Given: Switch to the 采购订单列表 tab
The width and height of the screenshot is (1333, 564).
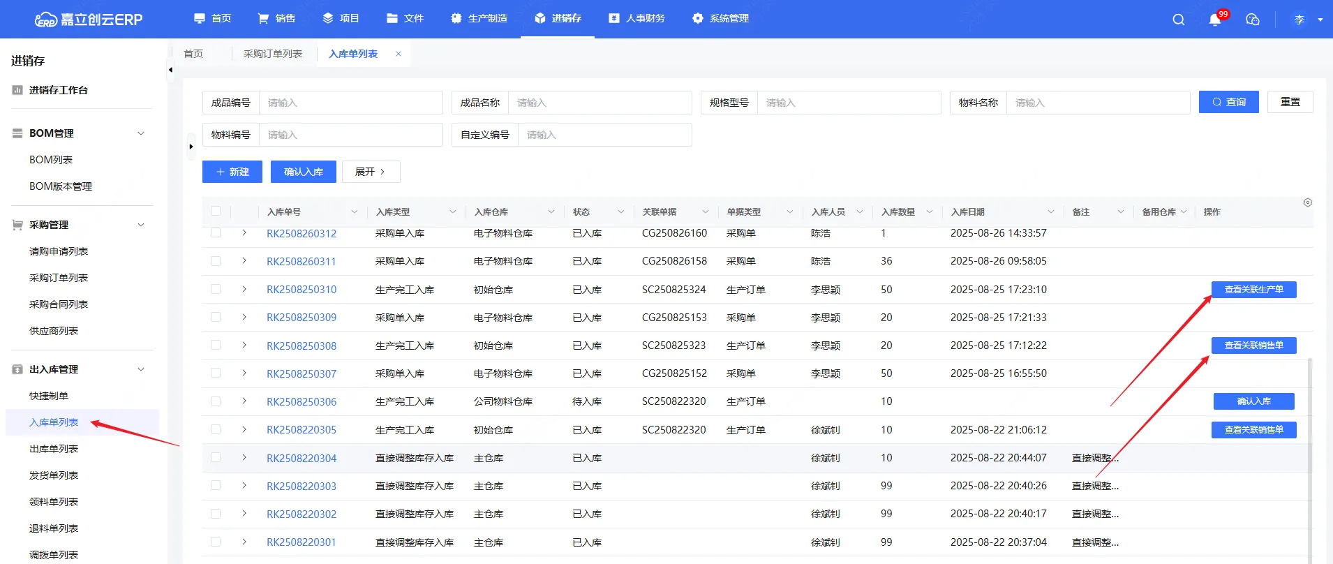Looking at the screenshot, I should (x=272, y=54).
